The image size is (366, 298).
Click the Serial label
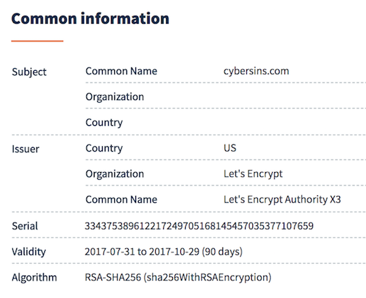click(x=24, y=226)
